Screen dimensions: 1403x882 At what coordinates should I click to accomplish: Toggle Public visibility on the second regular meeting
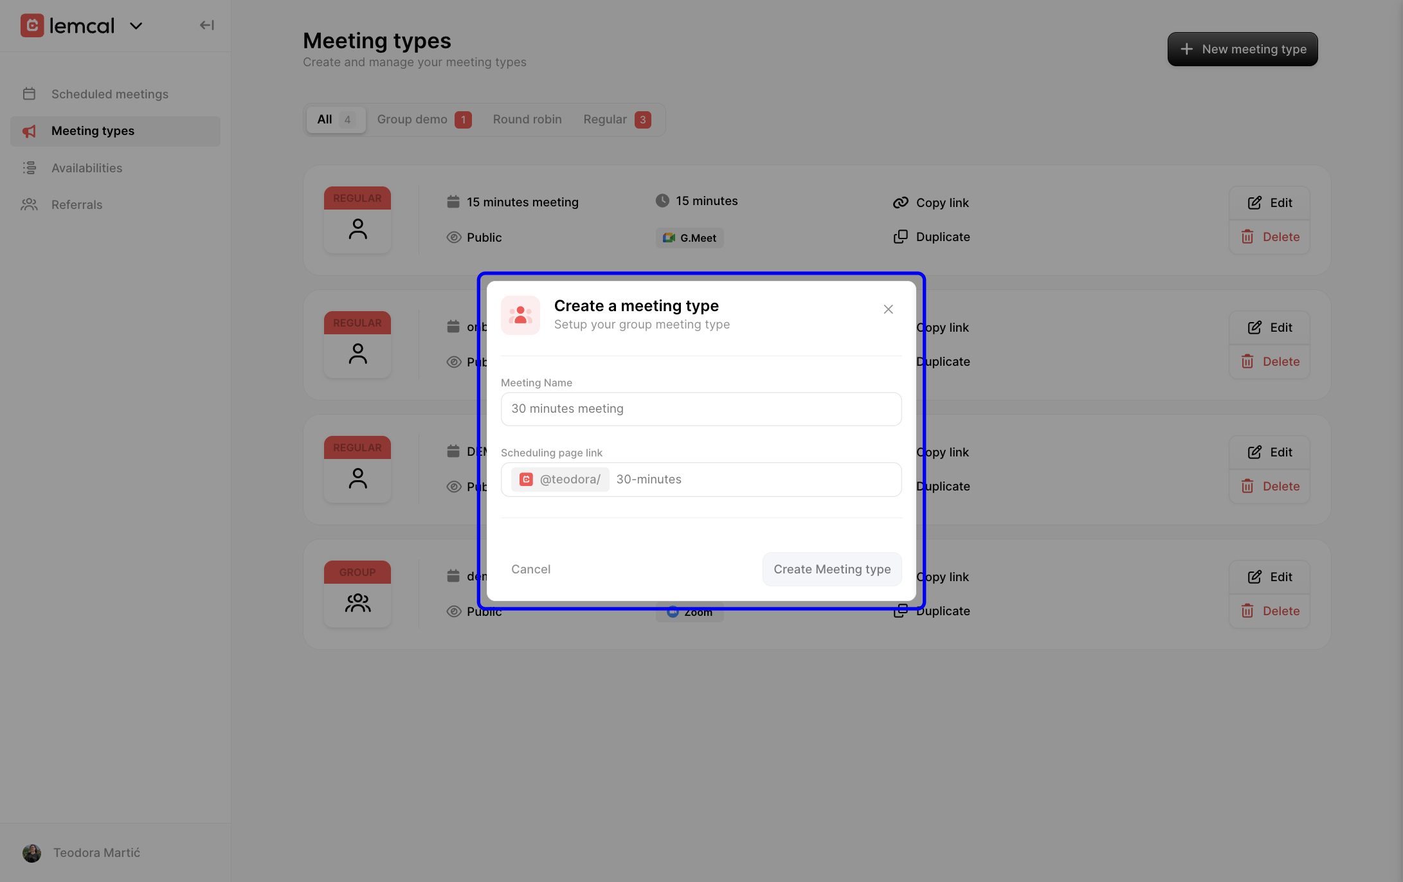pyautogui.click(x=454, y=362)
